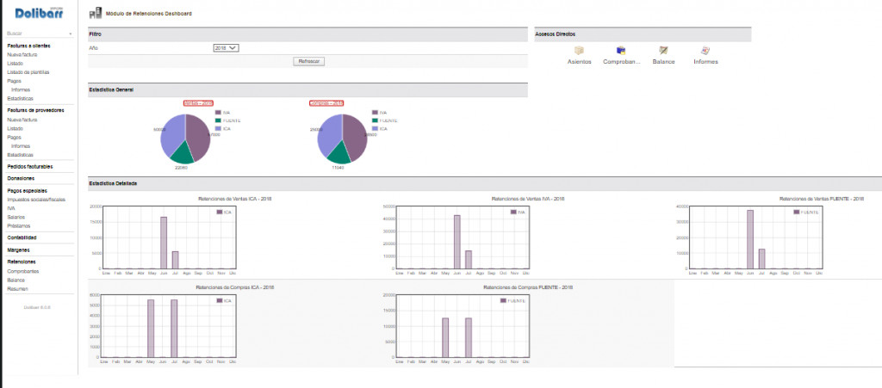Open Nueva factura under Facturas a clientes
The image size is (882, 388).
pos(22,54)
